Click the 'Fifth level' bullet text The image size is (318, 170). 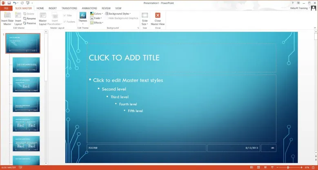tap(135, 111)
